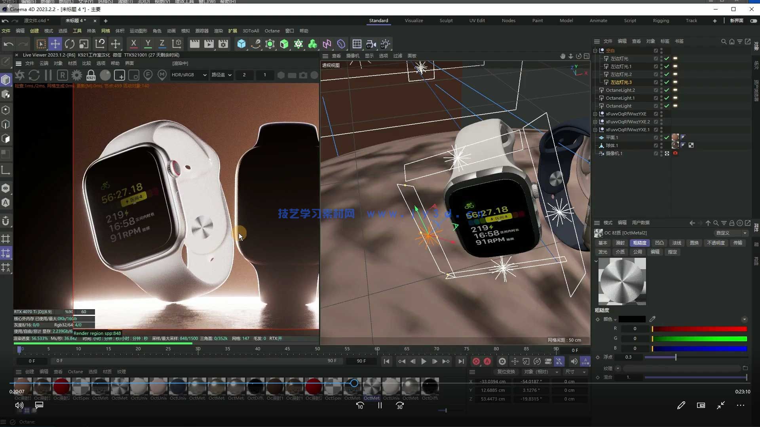
Task: Switch to the 凹凸 tab of OctMetal2 material
Action: click(x=659, y=243)
